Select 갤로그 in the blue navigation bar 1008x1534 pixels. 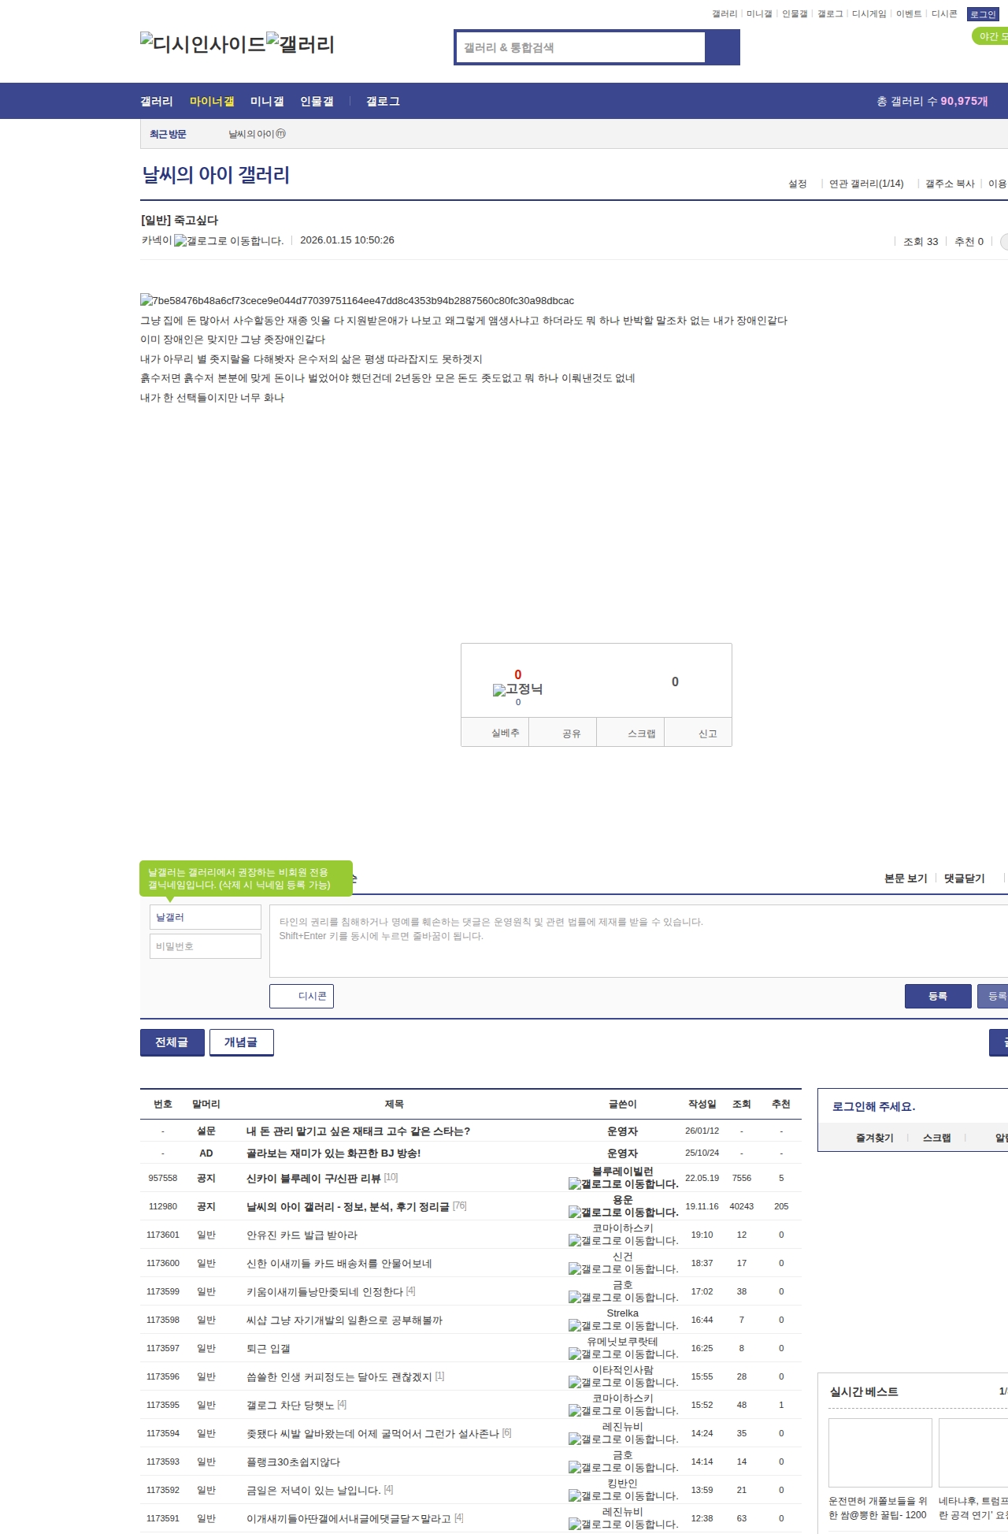[x=383, y=102]
